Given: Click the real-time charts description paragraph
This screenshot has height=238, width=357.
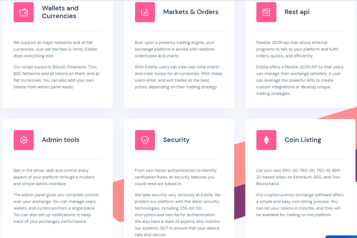Looking at the screenshot, I should [178, 77].
